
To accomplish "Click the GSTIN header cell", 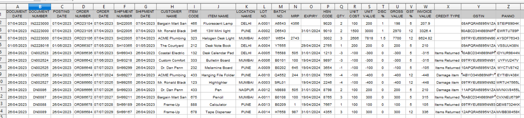I will 478,14.
